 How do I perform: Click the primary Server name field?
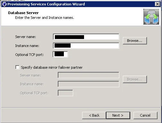(86, 37)
